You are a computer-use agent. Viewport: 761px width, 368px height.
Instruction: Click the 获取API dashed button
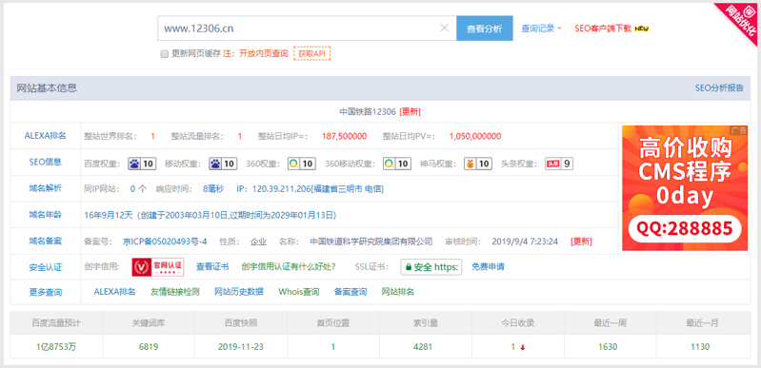[312, 53]
